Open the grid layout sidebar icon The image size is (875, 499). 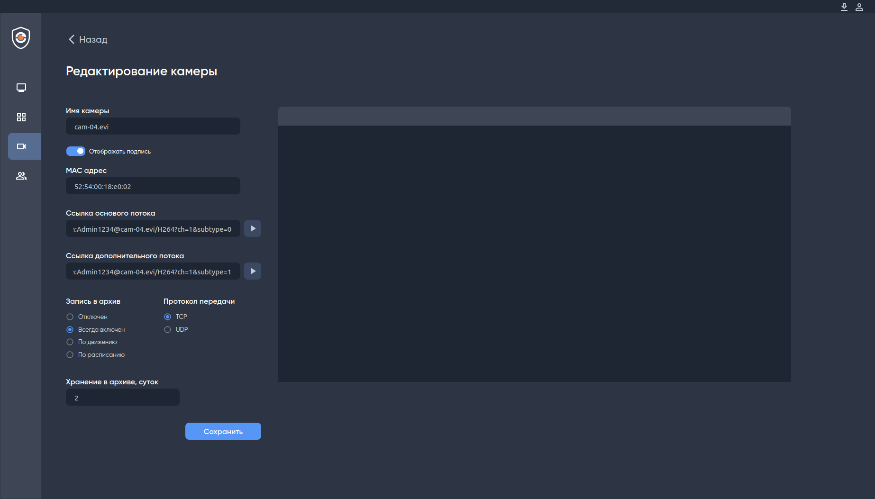(21, 117)
